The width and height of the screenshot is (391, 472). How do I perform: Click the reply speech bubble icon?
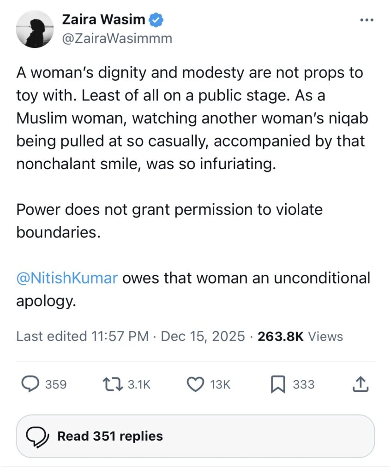tap(30, 384)
